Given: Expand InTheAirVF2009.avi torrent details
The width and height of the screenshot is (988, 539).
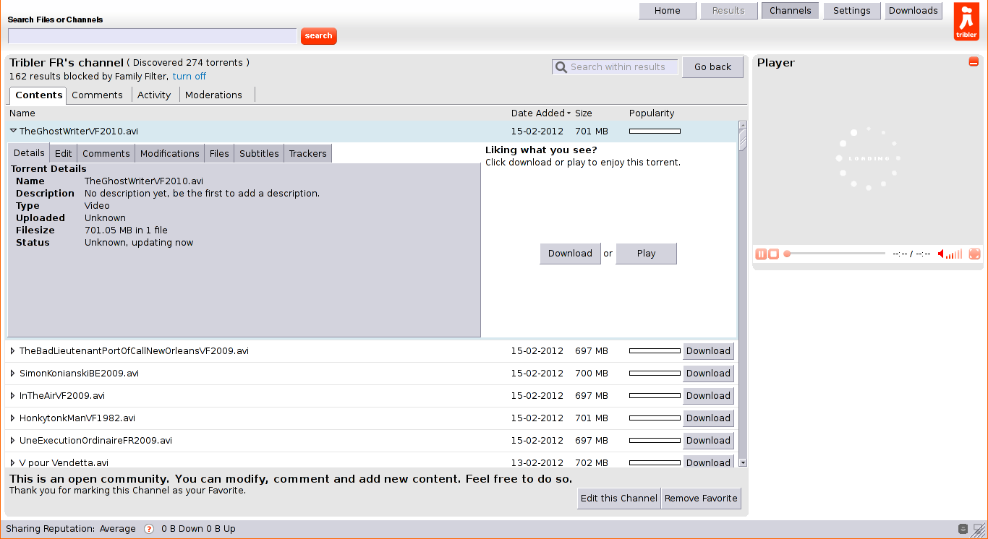Looking at the screenshot, I should point(13,396).
